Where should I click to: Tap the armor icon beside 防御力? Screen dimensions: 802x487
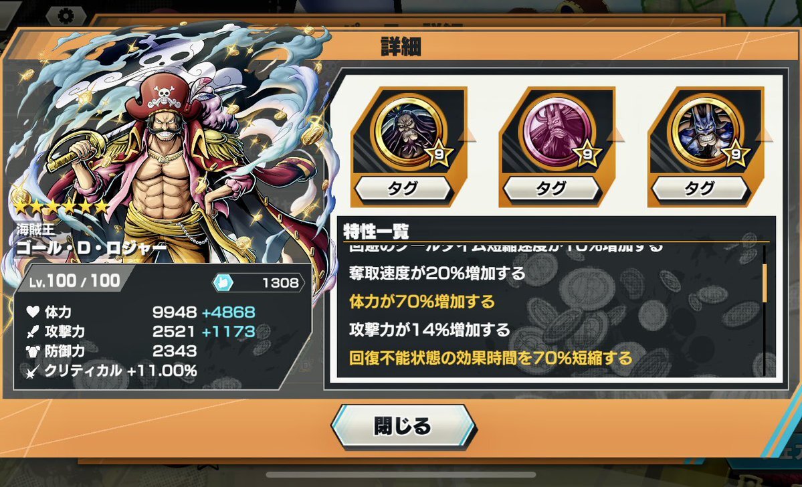(33, 351)
